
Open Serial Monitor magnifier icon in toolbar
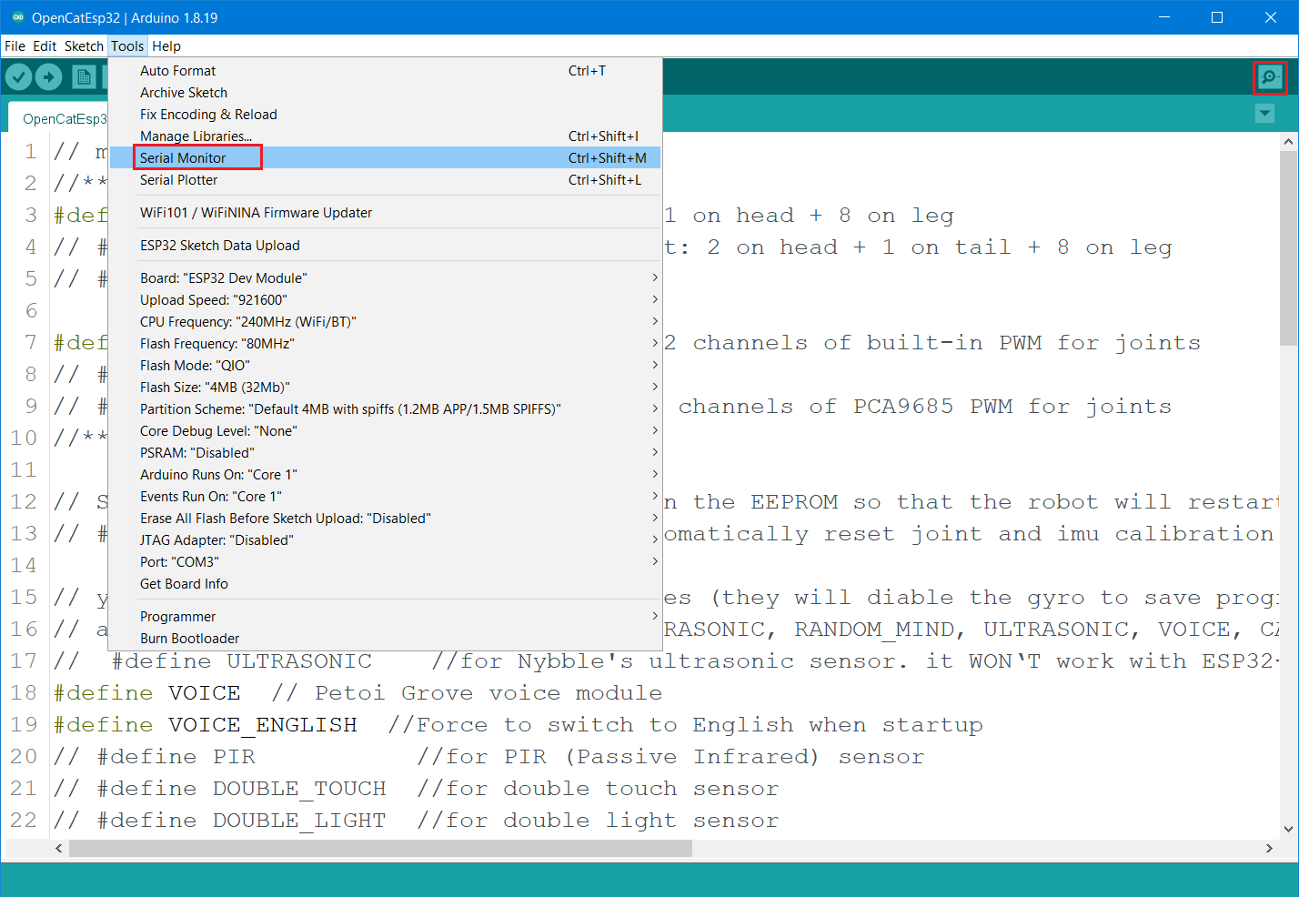1269,78
